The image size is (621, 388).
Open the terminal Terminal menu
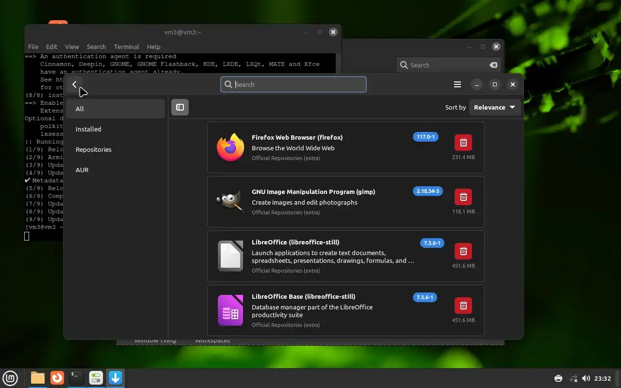pos(126,47)
